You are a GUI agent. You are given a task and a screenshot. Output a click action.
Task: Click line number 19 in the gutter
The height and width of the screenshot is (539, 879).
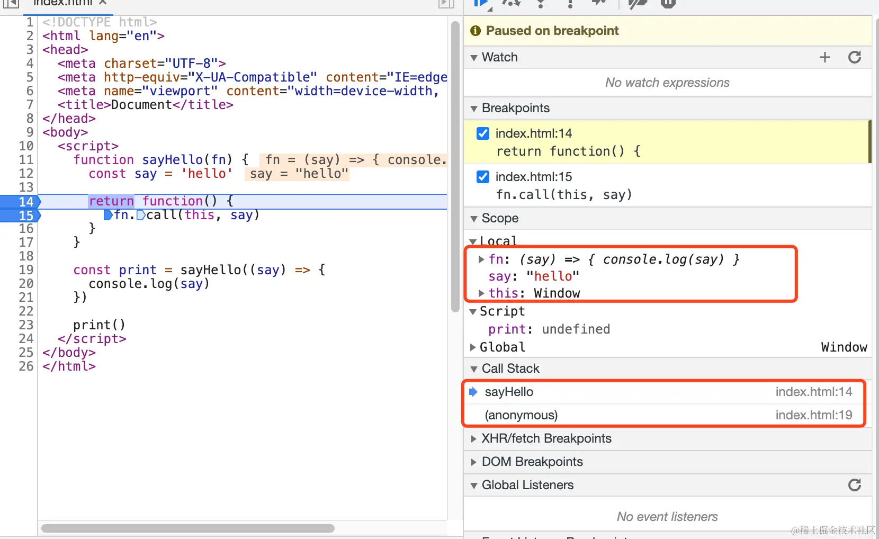coord(26,270)
